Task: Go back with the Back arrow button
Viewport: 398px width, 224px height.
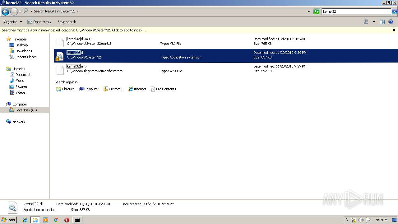Action: (x=5, y=12)
